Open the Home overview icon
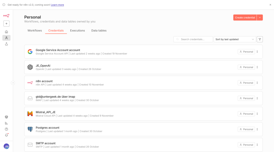The height and width of the screenshot is (152, 274). (6, 32)
